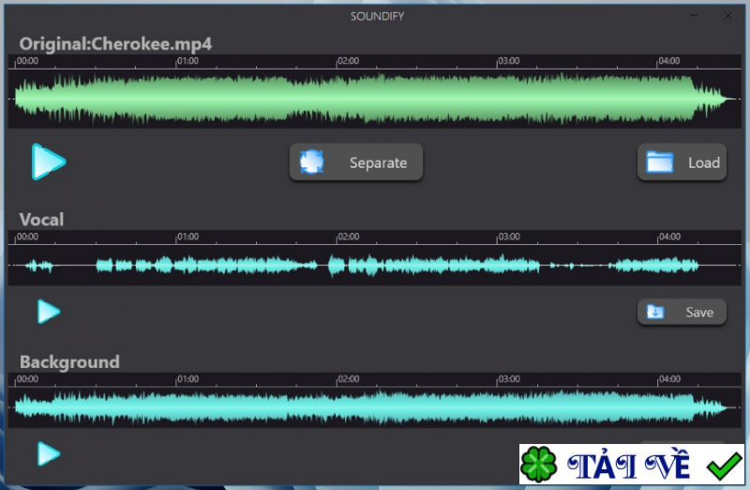Click the cyan Background waveform
750x490 pixels.
374,407
